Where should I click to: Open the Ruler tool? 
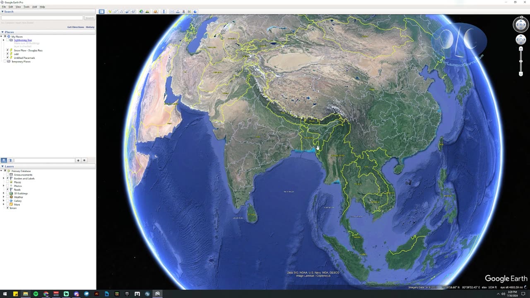pos(164,12)
